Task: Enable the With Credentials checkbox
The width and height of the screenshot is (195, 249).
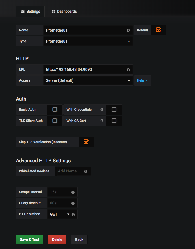Action: tap(114, 109)
